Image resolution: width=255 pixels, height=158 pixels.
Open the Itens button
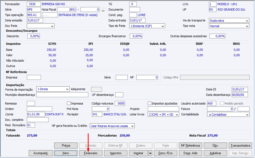(x=66, y=153)
